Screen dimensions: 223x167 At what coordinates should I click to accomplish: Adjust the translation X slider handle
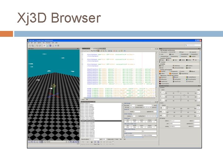[x=178, y=92]
